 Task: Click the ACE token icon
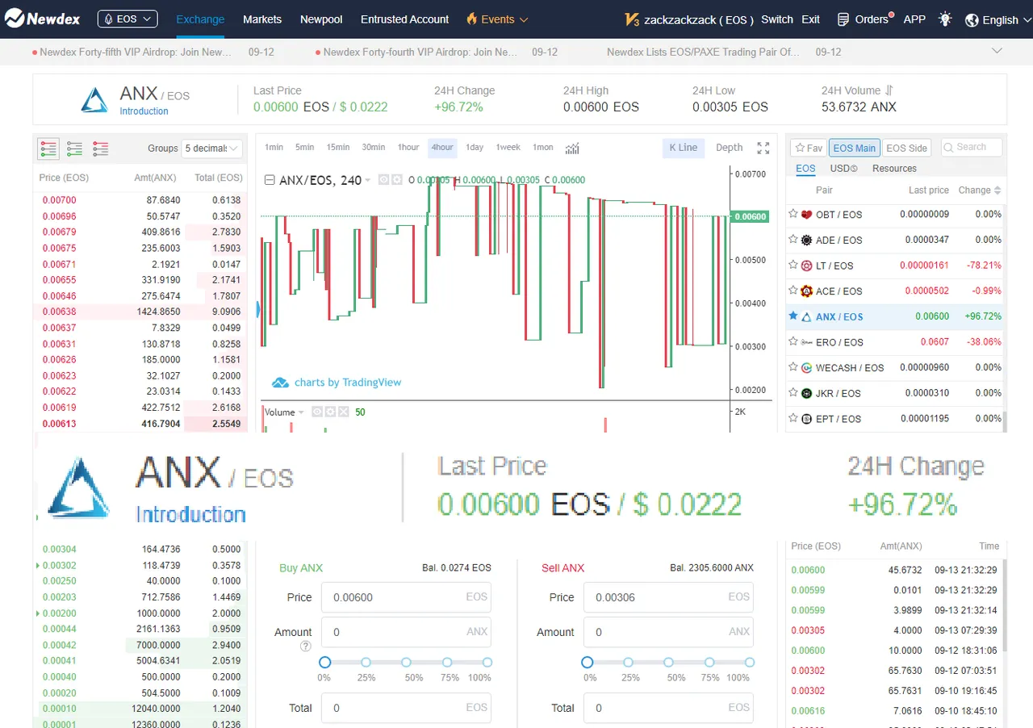806,291
